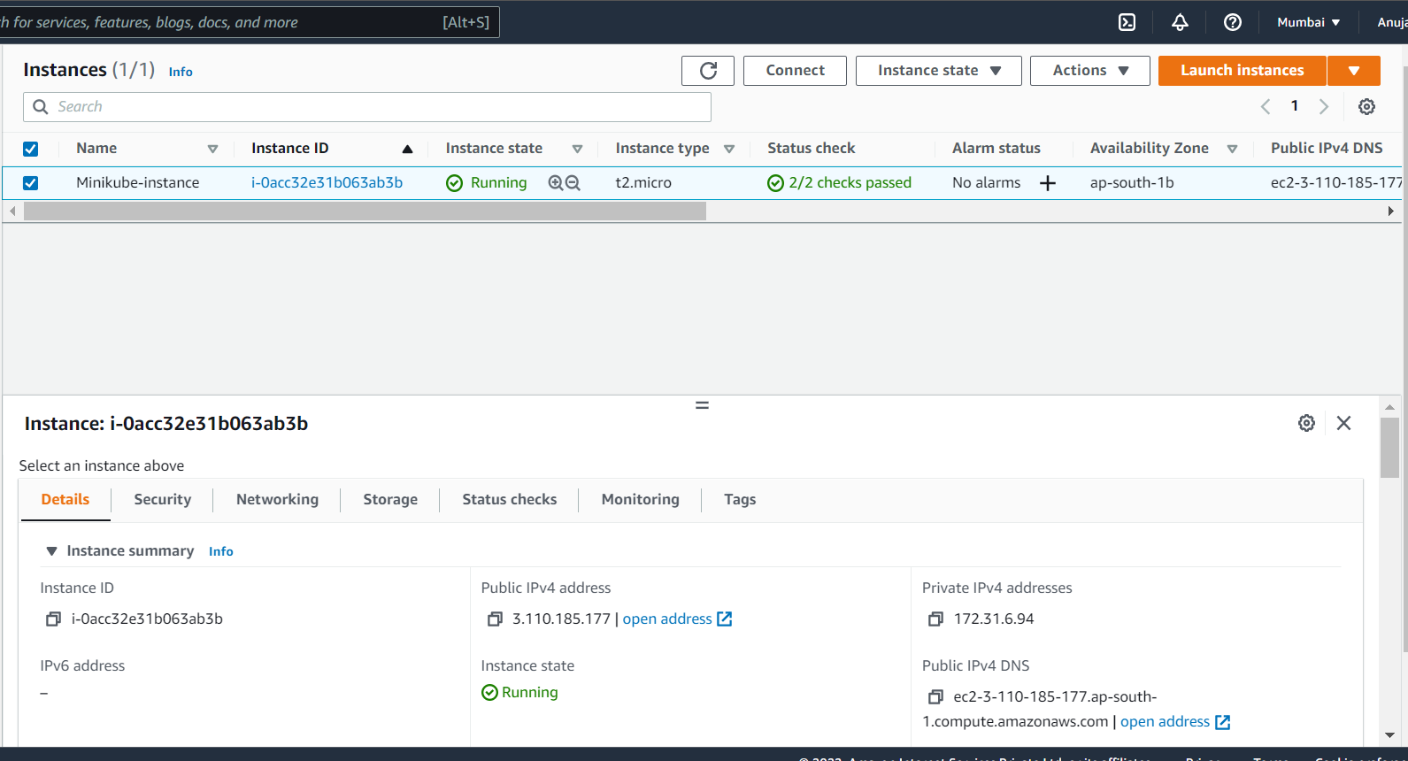Click the external link icon after DNS open address
1408x761 pixels.
(1223, 722)
